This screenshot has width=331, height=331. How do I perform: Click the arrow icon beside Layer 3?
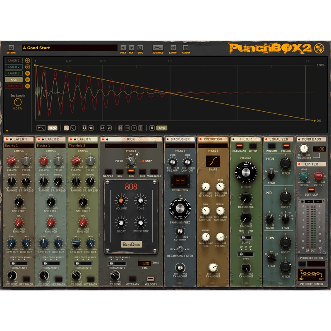pos(27,73)
